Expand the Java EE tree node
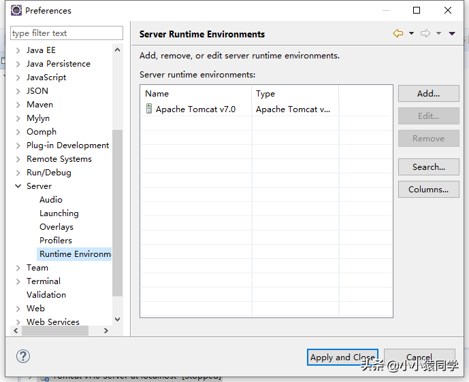The width and height of the screenshot is (469, 382). pos(18,50)
